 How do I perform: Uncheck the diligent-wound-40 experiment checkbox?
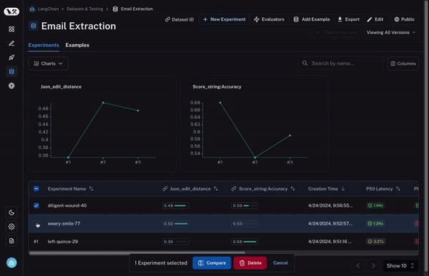36,205
